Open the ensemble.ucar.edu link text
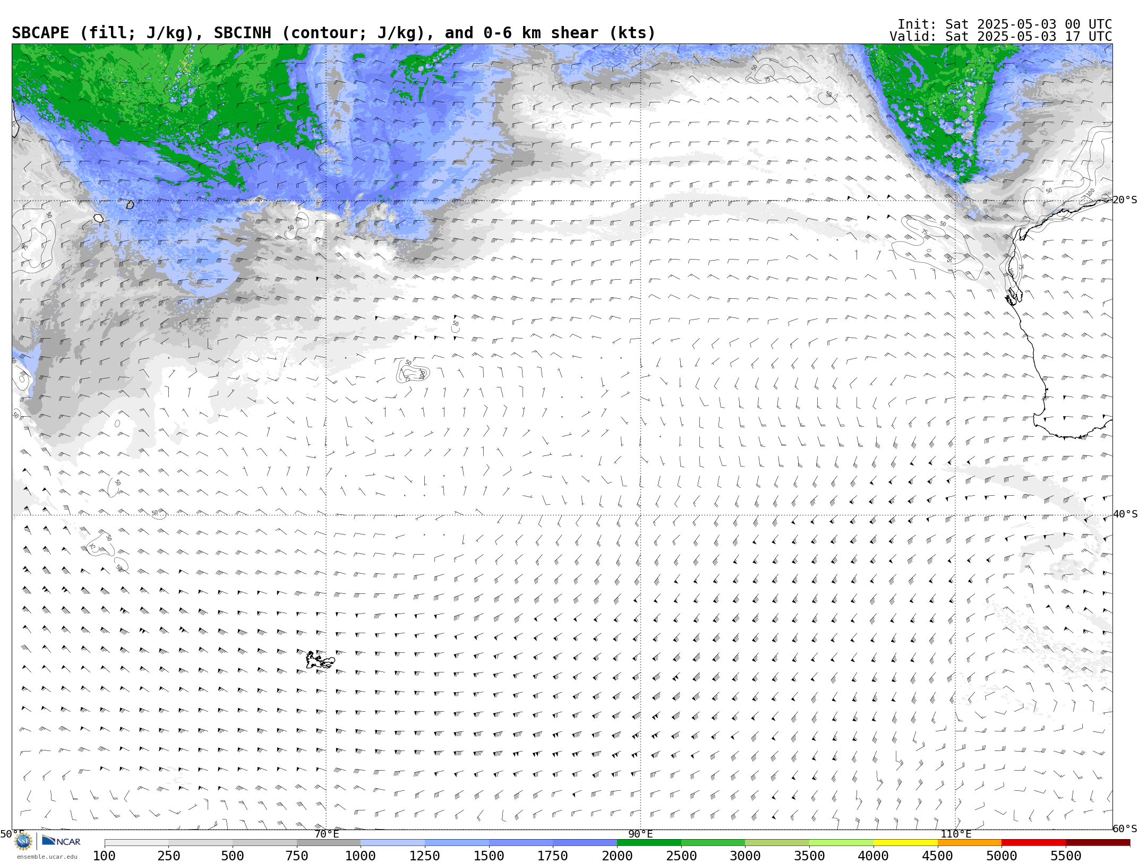Viewport: 1147px width, 863px height. point(47,857)
